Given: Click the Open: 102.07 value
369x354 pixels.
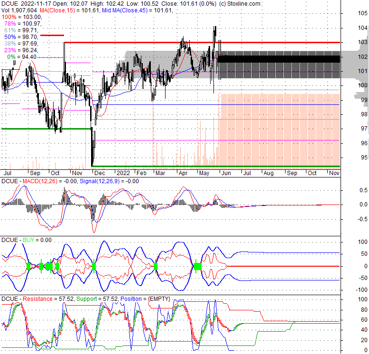Looking at the screenshot, I should click(70, 4).
